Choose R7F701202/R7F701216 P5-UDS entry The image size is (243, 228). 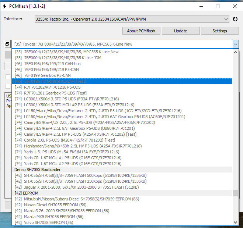122,87
